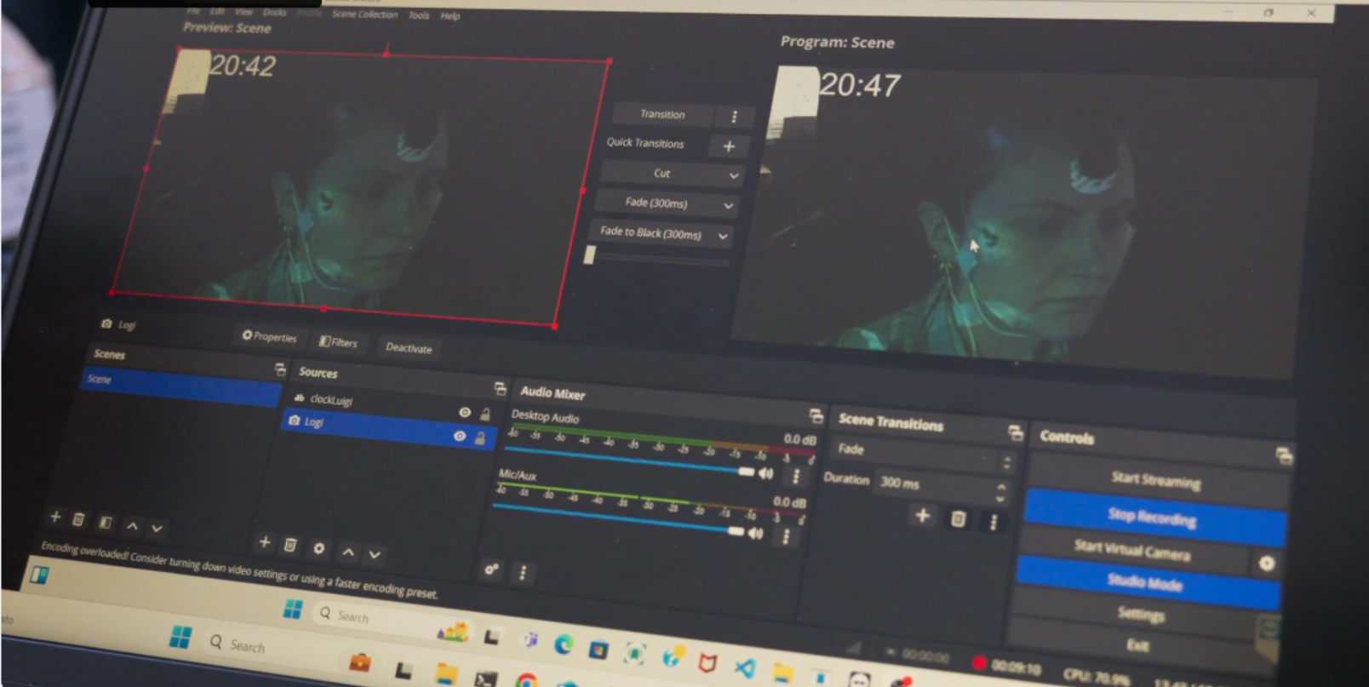The width and height of the screenshot is (1369, 687).
Task: Click the Filters button
Action: tap(339, 342)
